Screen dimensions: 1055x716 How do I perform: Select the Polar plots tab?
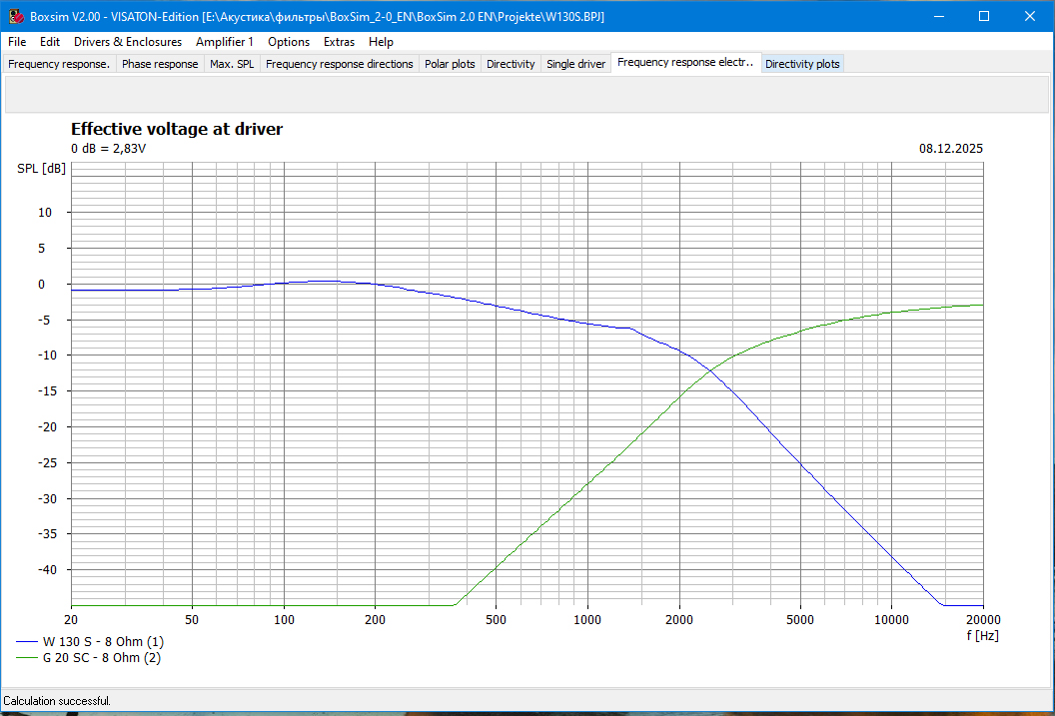click(451, 64)
